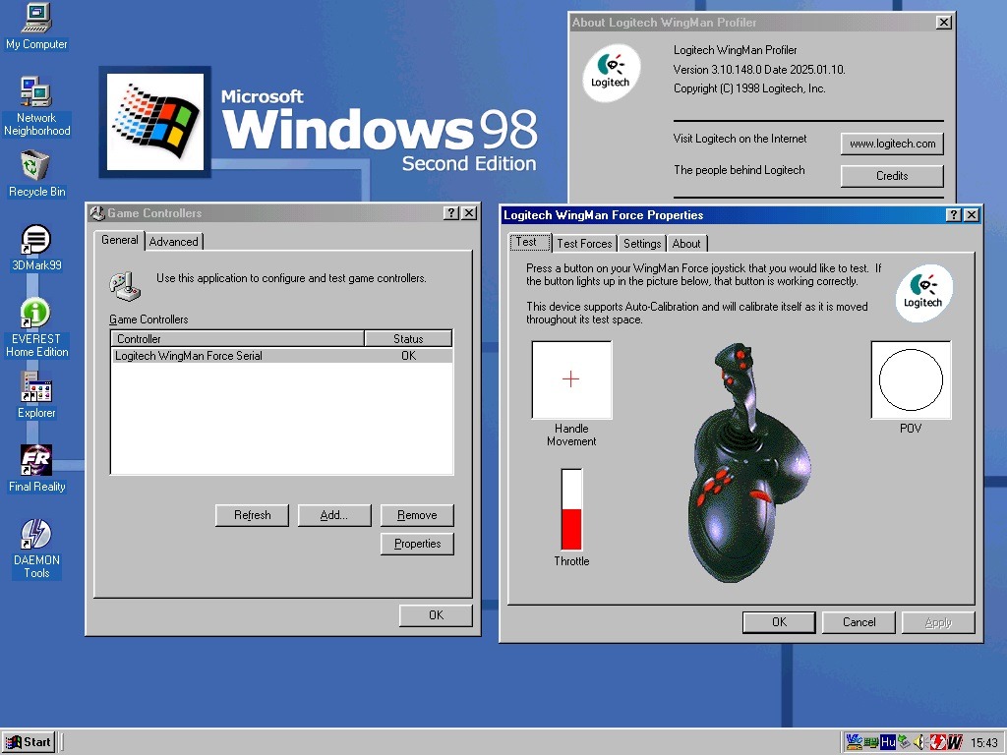Open the Start menu
The width and height of the screenshot is (1007, 755).
pos(29,742)
